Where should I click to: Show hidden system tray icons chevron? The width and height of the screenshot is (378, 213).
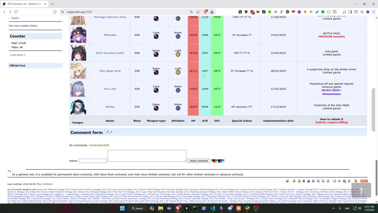[x=333, y=208]
